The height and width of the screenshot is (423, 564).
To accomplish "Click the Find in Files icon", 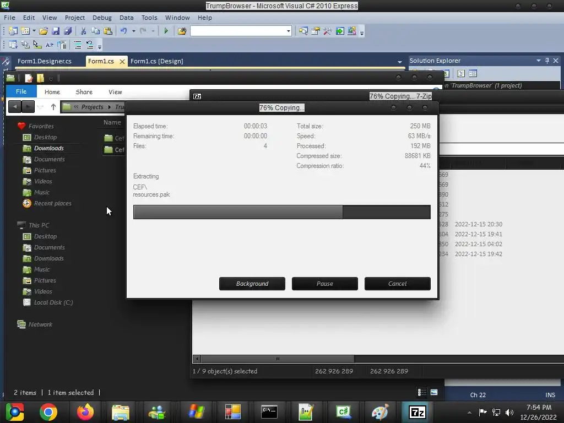I will [x=182, y=31].
